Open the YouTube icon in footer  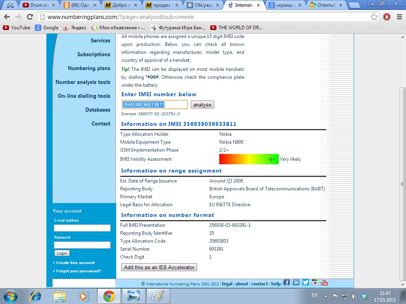coord(324,283)
